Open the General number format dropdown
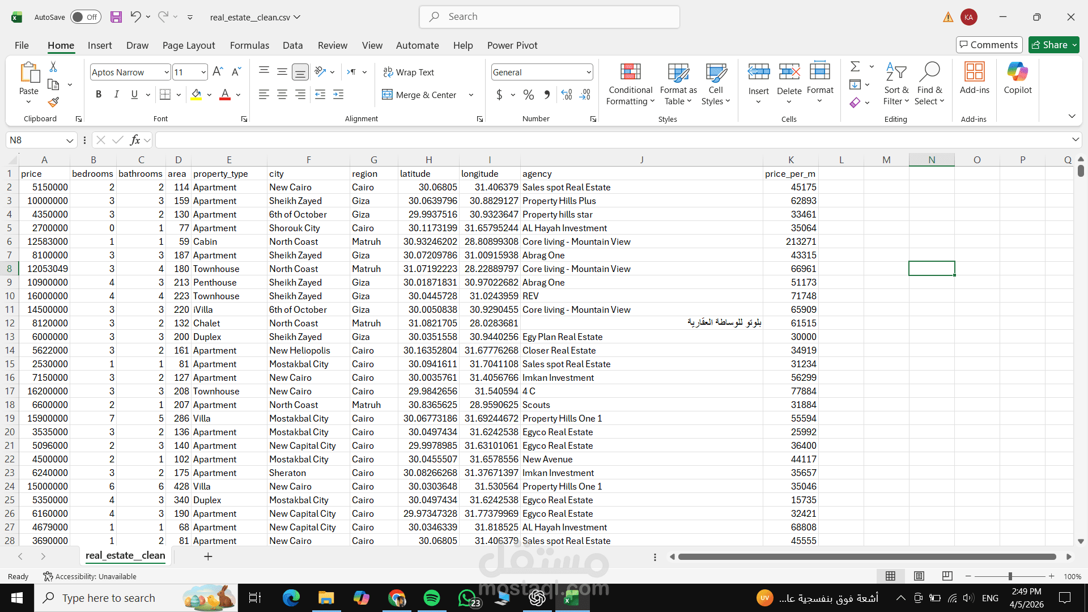1088x612 pixels. click(588, 72)
